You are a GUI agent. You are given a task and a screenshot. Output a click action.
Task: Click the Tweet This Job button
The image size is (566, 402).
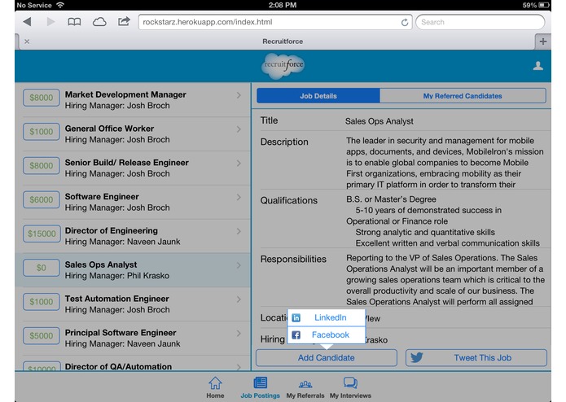point(476,358)
